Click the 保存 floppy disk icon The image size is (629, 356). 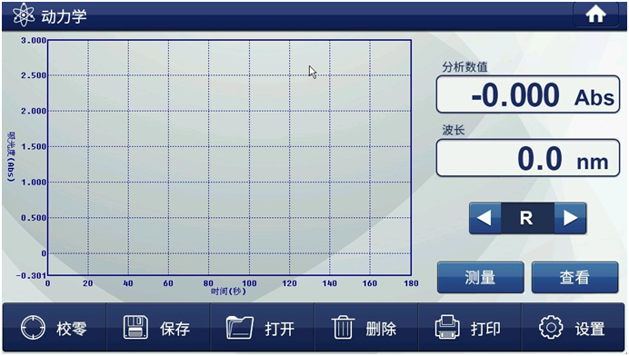click(135, 327)
